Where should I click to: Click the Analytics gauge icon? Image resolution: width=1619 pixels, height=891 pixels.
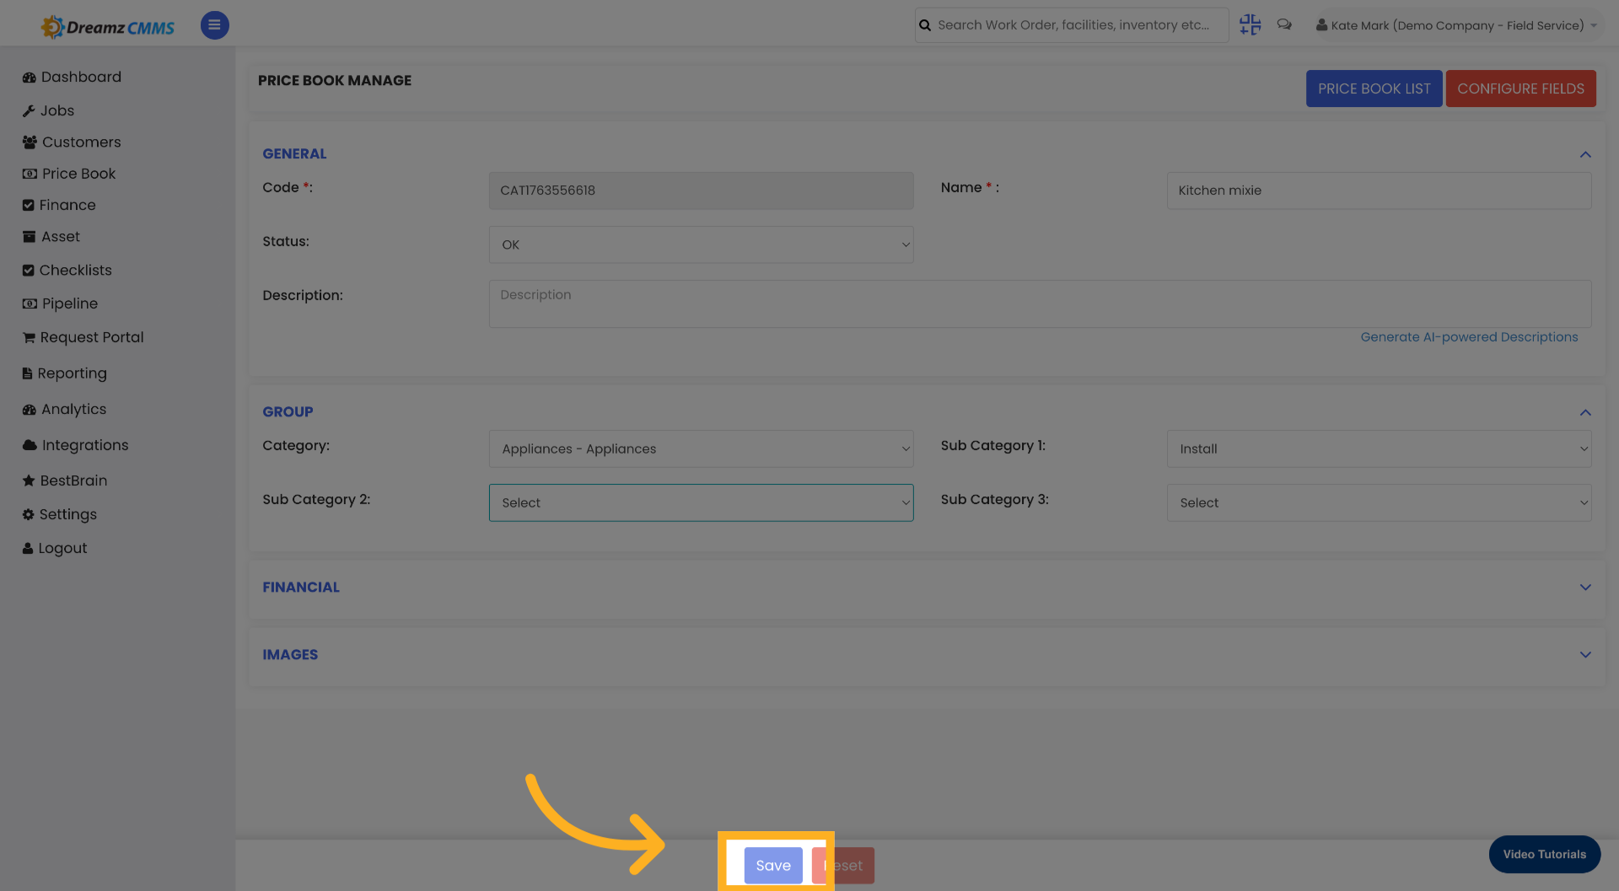click(x=30, y=410)
